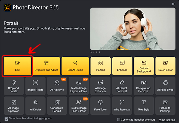
Task: Open AI Image Enhancer tool
Action: [100, 86]
